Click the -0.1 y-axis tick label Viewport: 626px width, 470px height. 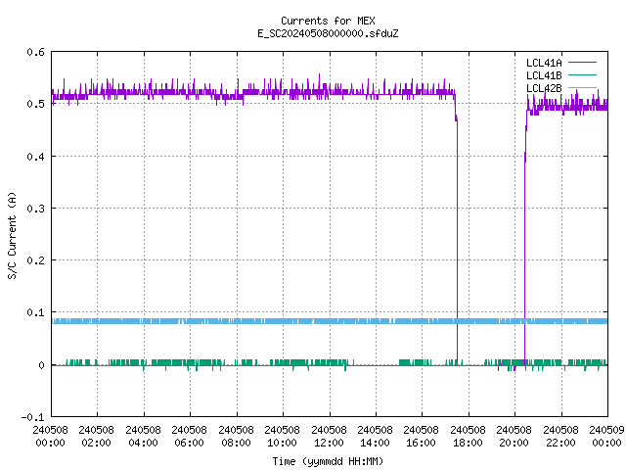click(x=32, y=417)
